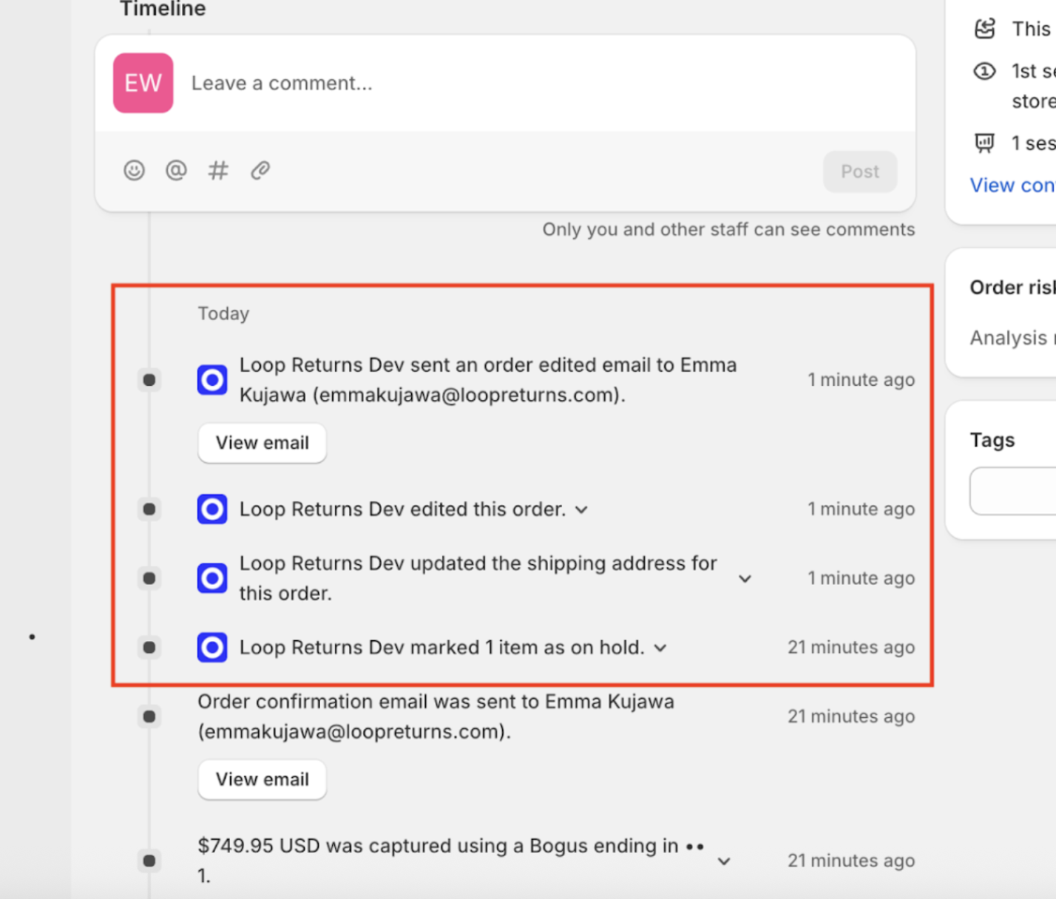Open the View conversion link
1056x899 pixels.
point(1012,186)
